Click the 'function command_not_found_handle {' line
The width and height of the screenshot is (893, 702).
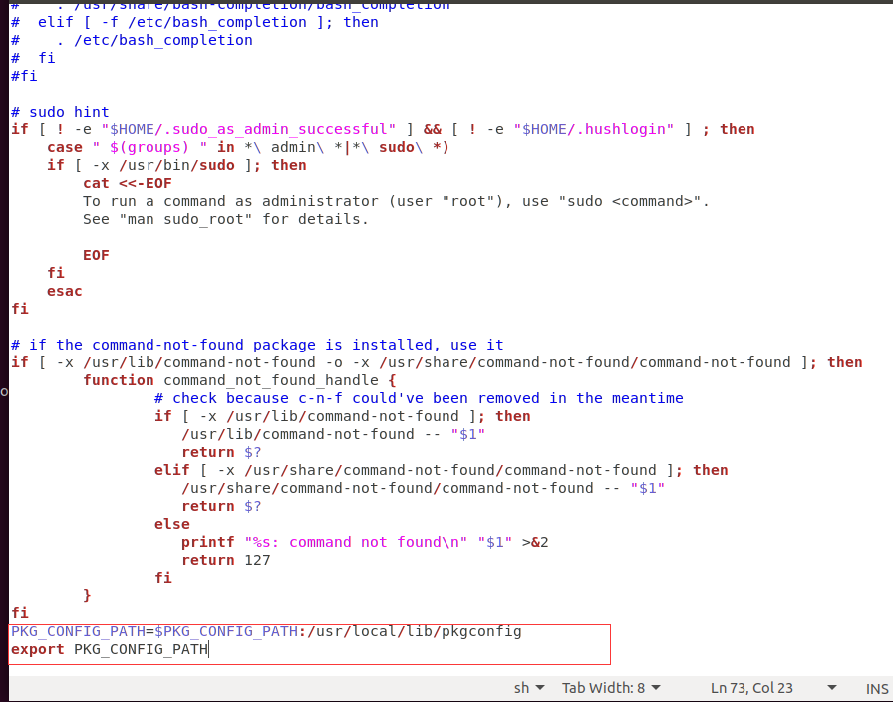pos(239,380)
